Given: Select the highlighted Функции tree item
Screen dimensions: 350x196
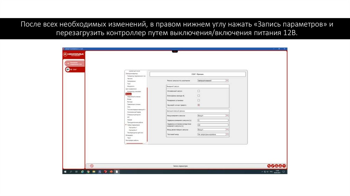Looking at the screenshot, I should [129, 94].
